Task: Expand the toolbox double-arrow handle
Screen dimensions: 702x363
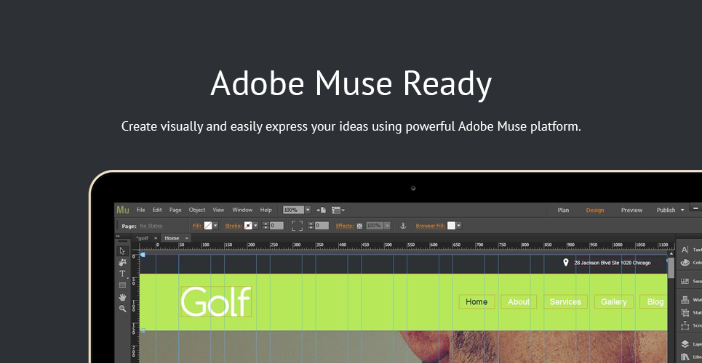Action: coord(118,236)
